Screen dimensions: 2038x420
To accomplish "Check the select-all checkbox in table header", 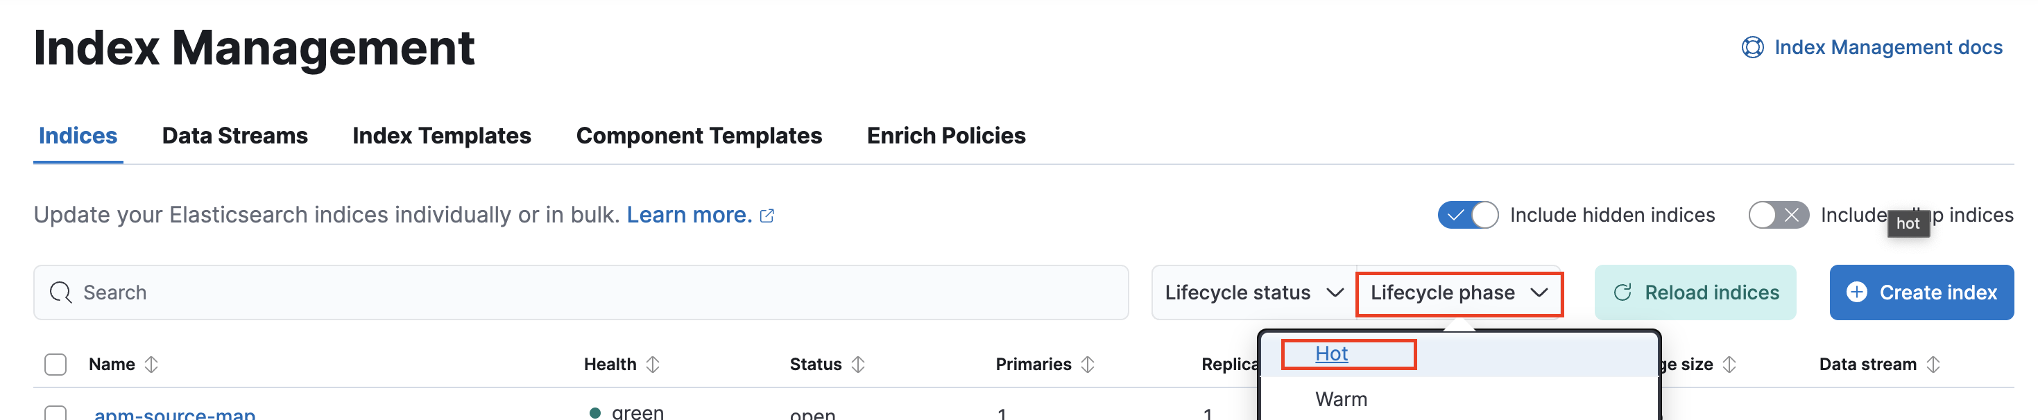I will tap(55, 364).
